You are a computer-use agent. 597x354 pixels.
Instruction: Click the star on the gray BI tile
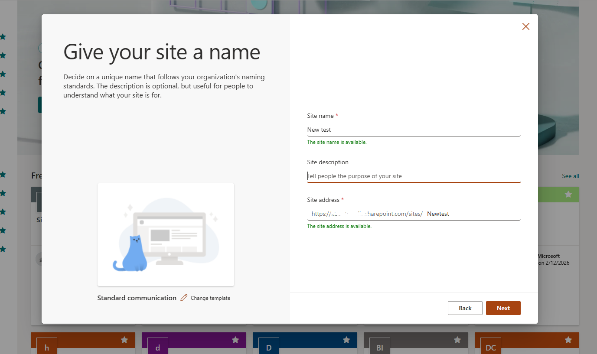(457, 340)
